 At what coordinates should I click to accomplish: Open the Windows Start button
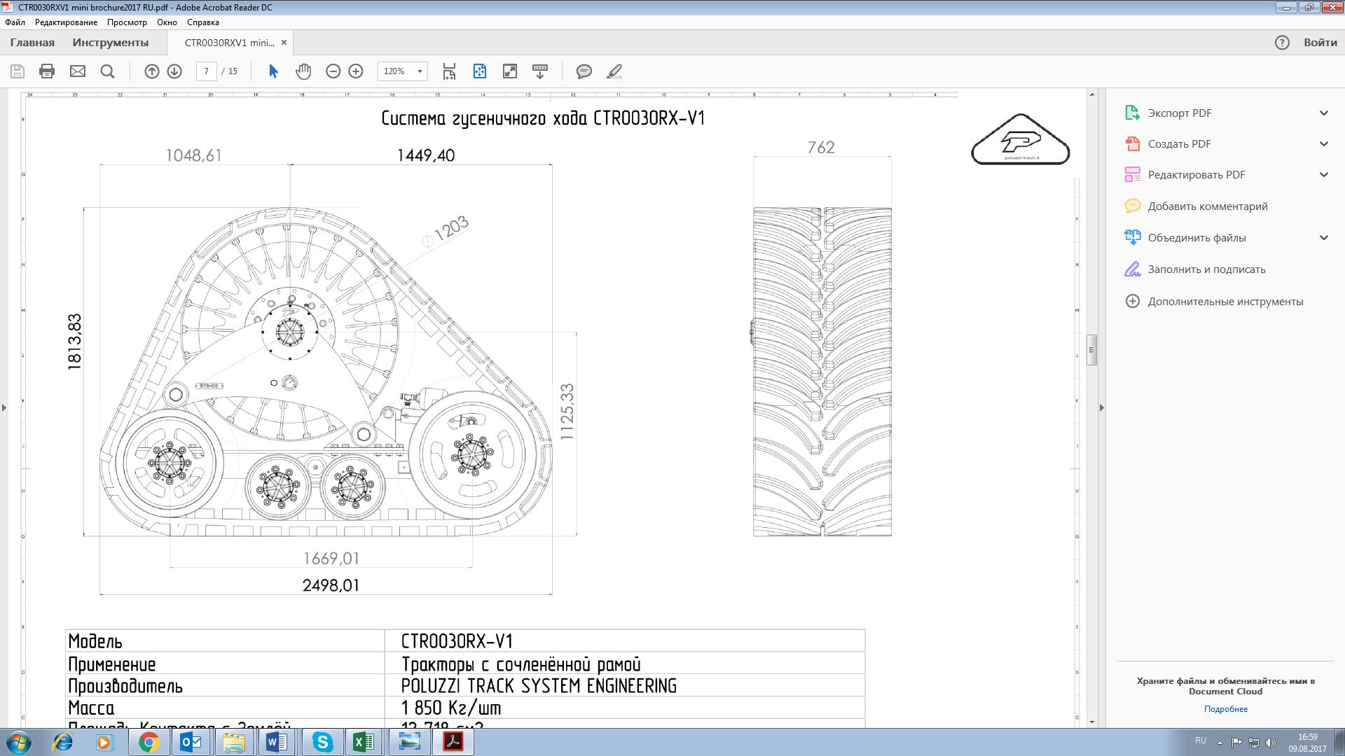18,742
